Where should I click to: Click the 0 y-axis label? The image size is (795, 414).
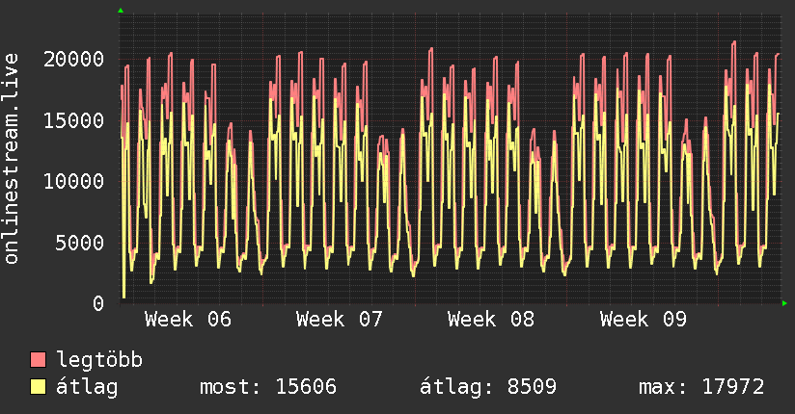coord(98,303)
